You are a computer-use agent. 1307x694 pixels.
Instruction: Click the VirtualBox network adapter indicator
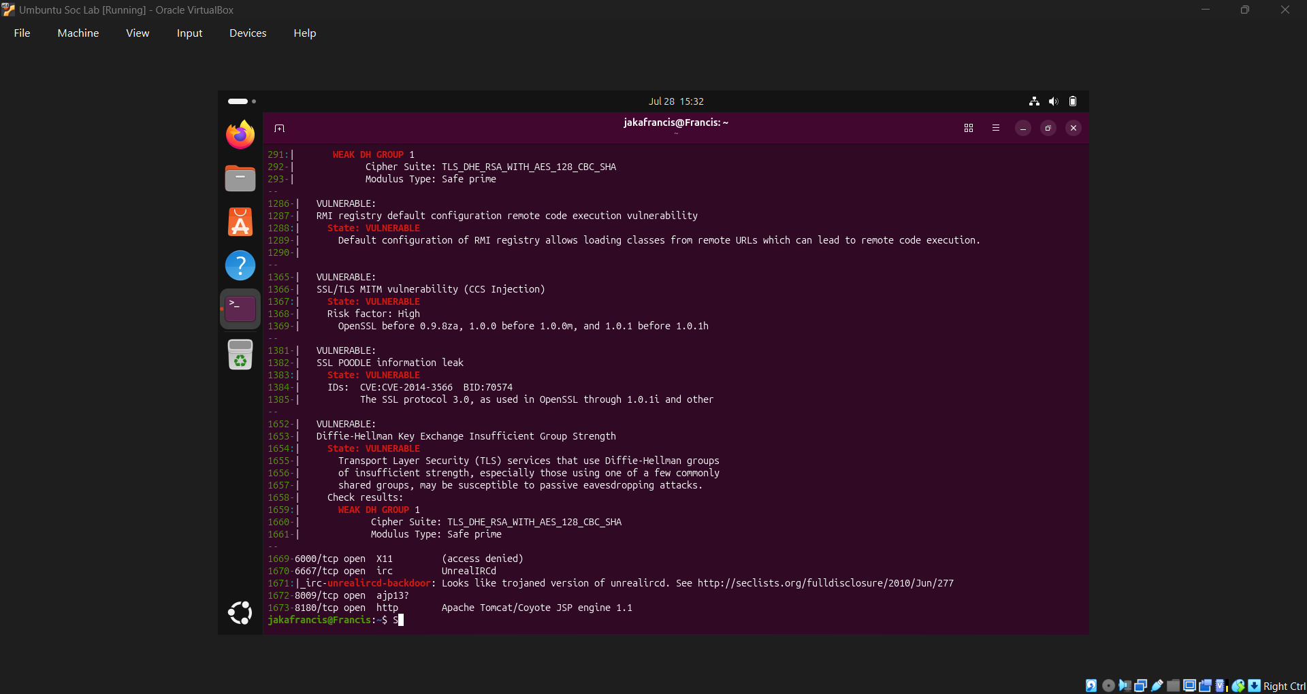click(1141, 686)
